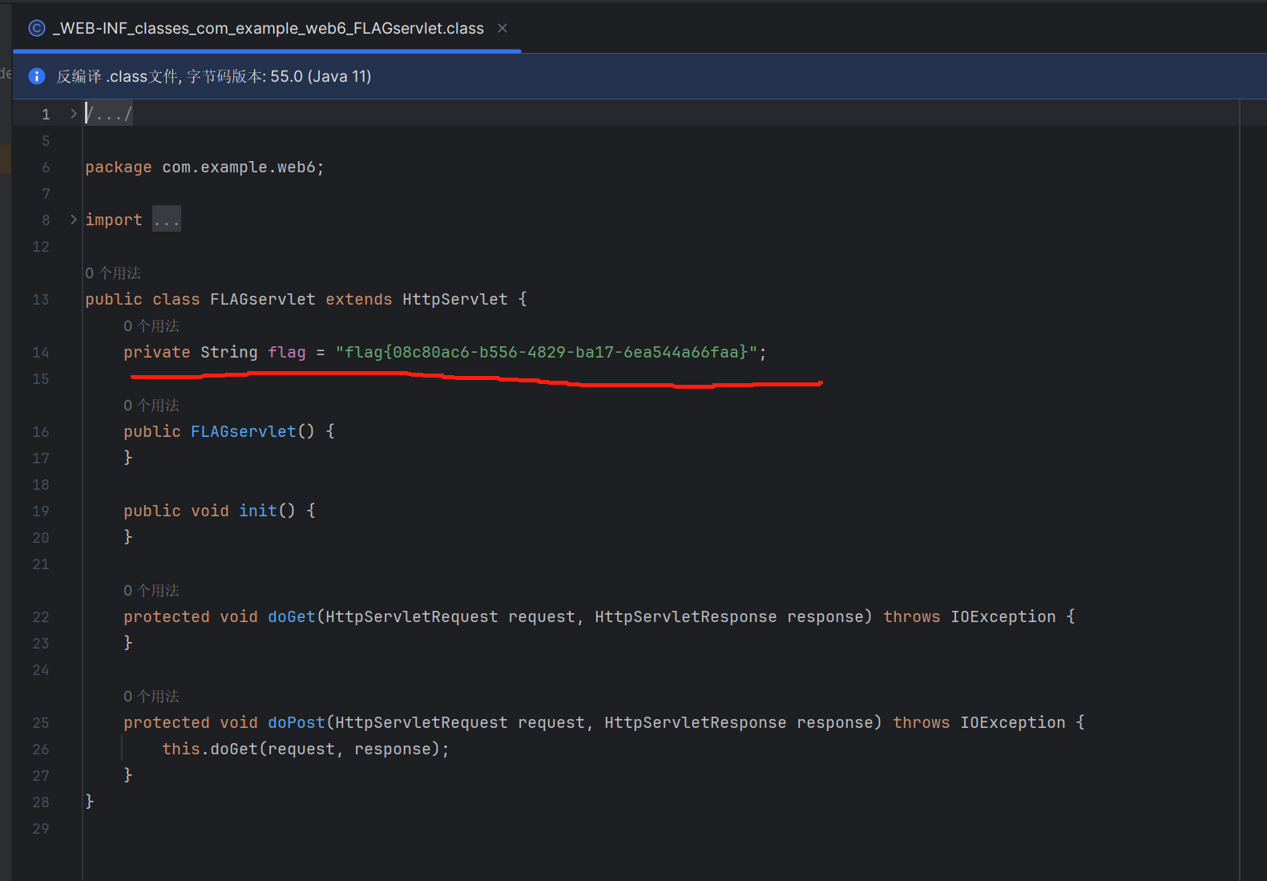Select the _WEB-INF_classes FLAGservlet.class tab
This screenshot has height=881, width=1267.
click(x=268, y=28)
